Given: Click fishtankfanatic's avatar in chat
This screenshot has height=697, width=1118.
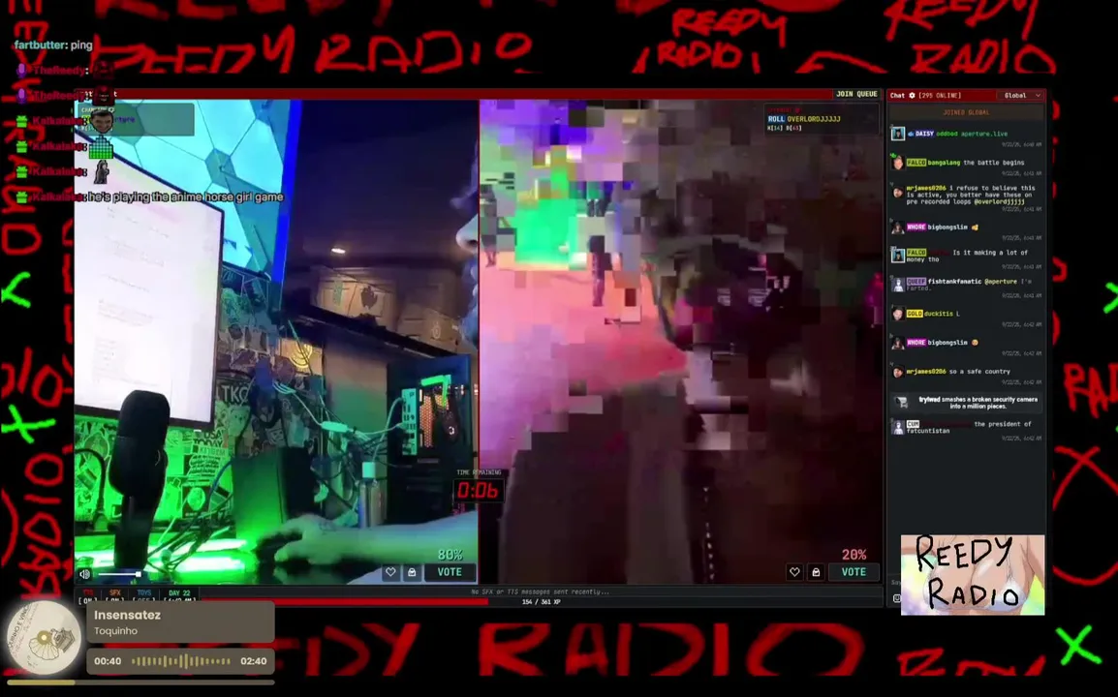Looking at the screenshot, I should pos(898,285).
